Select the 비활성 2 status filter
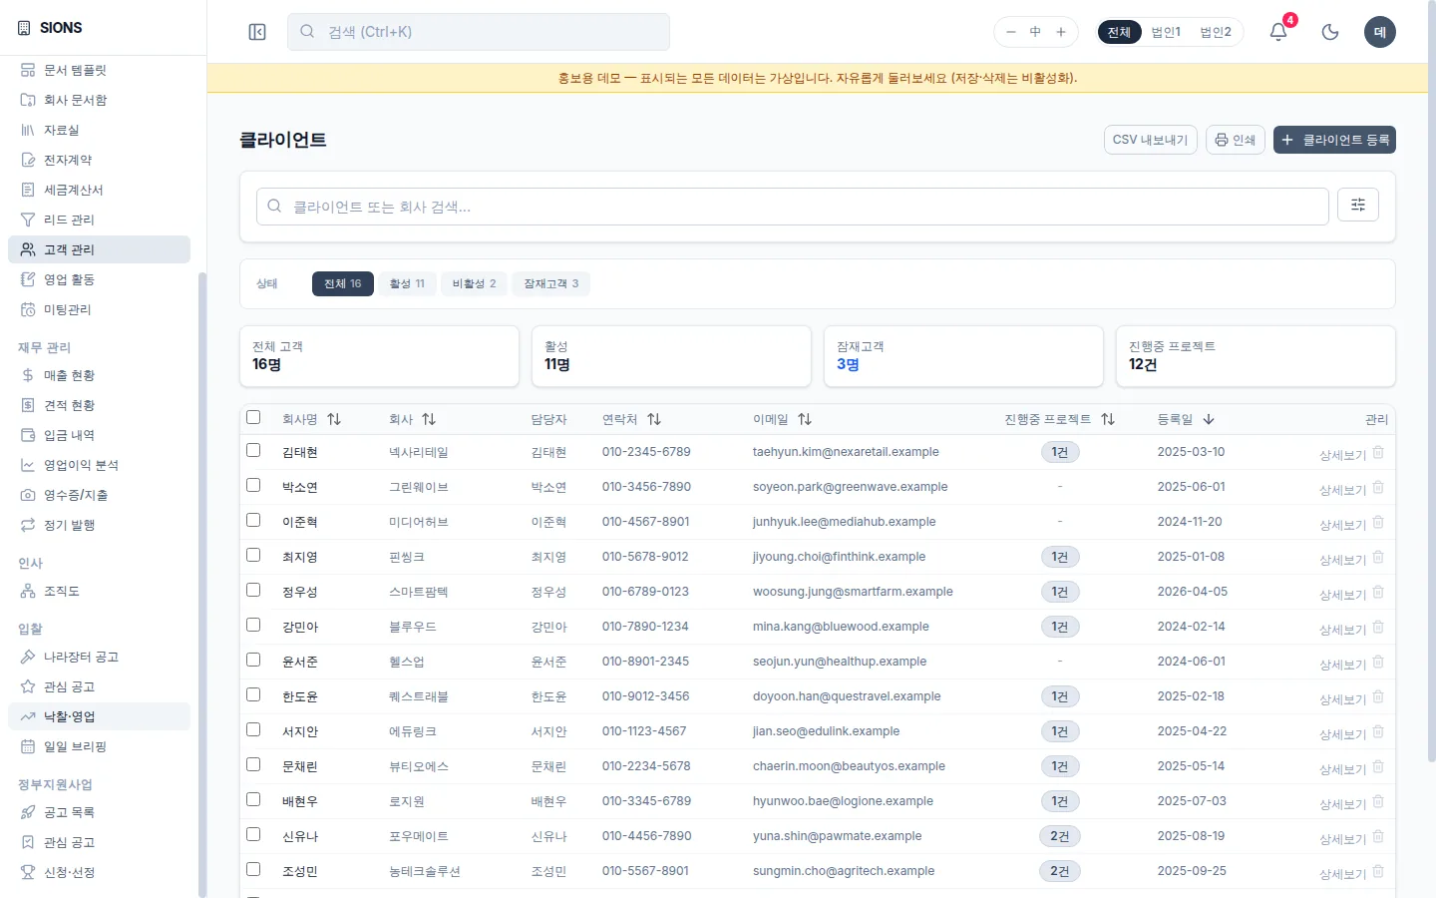The height and width of the screenshot is (898, 1436). pyautogui.click(x=474, y=283)
